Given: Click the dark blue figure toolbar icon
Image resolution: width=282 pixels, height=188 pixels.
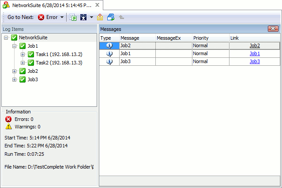Looking at the screenshot, I should (83, 17).
